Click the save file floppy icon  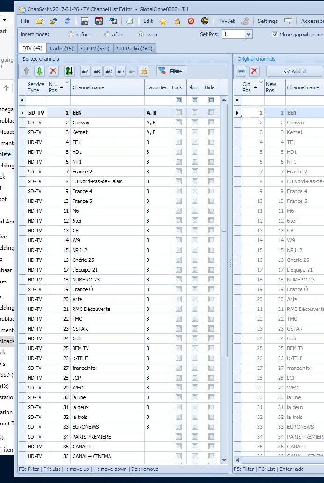pyautogui.click(x=85, y=21)
